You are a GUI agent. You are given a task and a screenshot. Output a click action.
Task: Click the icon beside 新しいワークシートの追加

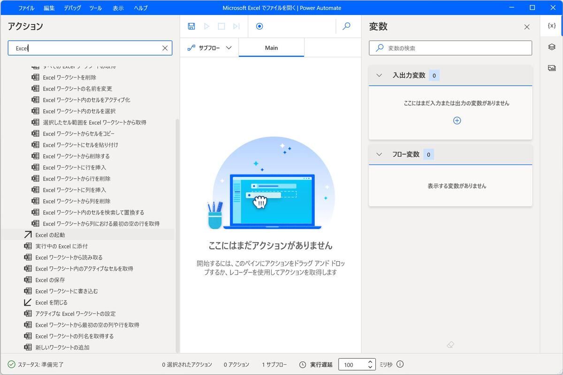[x=28, y=347]
